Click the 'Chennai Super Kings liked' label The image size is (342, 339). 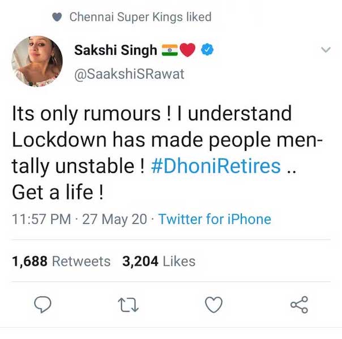[140, 18]
